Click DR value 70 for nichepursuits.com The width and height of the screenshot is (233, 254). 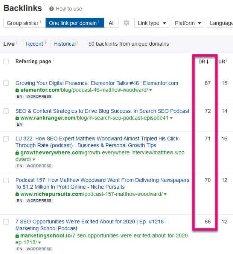(x=208, y=180)
